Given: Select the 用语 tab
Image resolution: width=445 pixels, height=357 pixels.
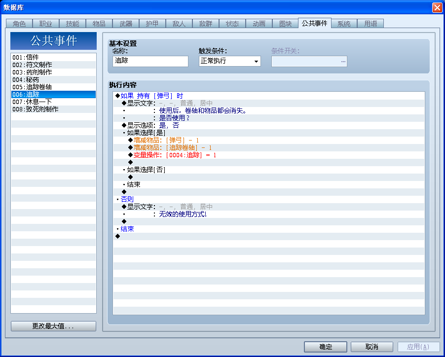Looking at the screenshot, I should (371, 24).
